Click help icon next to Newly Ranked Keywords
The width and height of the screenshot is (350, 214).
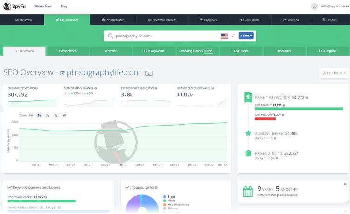59,207
